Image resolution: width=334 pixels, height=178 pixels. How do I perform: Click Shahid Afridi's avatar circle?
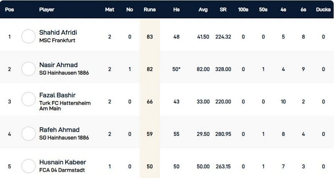28,37
